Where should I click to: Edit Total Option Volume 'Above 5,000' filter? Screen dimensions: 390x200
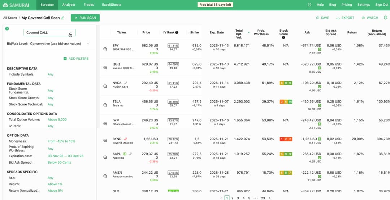(57, 119)
